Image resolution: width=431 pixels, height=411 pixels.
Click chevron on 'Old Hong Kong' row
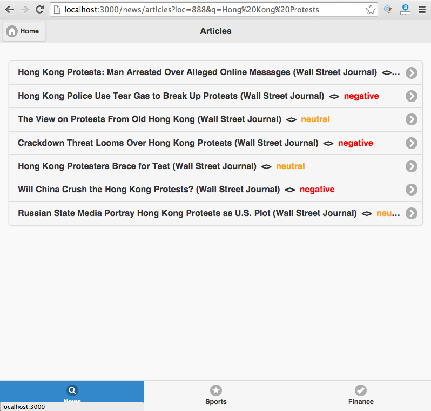(412, 119)
